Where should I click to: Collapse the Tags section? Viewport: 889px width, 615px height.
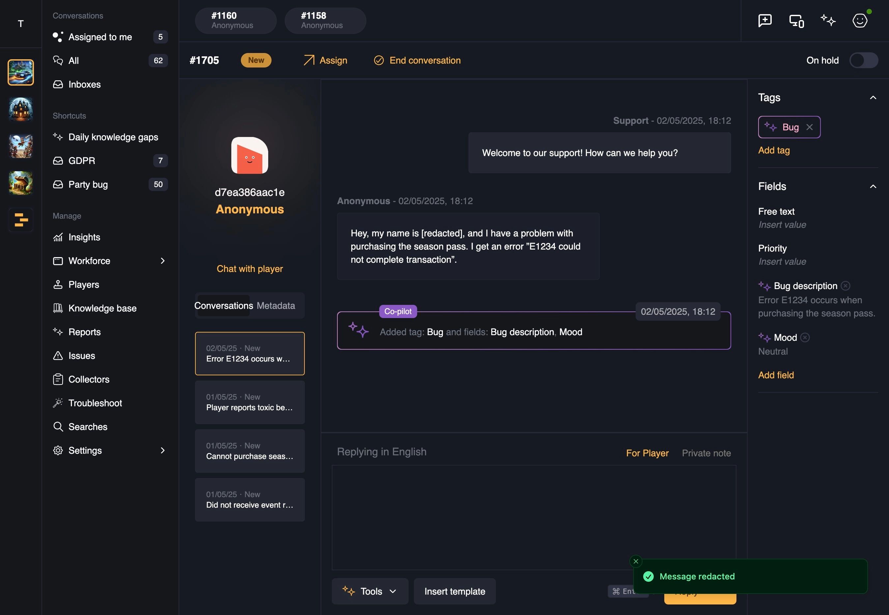pos(873,97)
